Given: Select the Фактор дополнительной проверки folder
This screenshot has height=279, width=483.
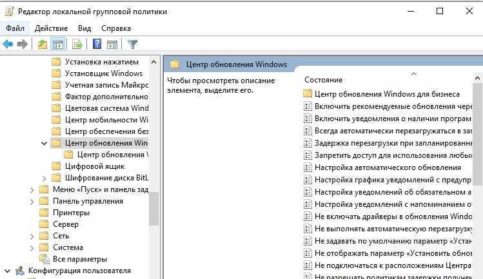Looking at the screenshot, I should click(x=106, y=97).
